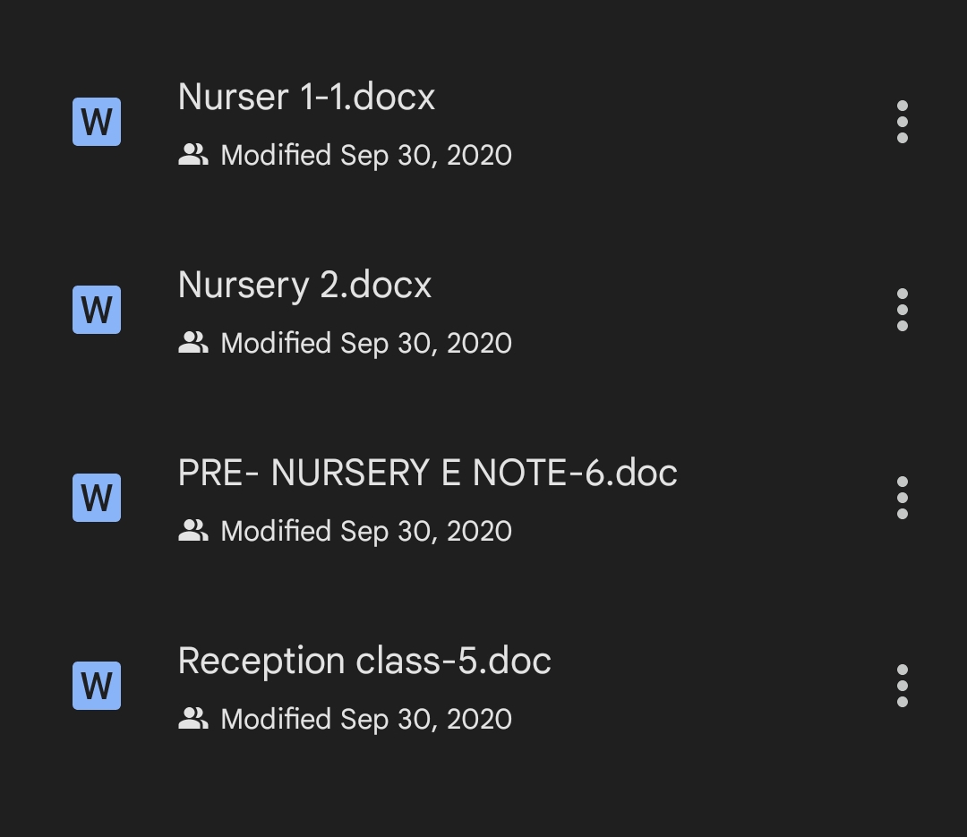This screenshot has width=967, height=837.
Task: Click shared icon under PRE- NURSERY E NOTE-6.doc
Action: [193, 532]
